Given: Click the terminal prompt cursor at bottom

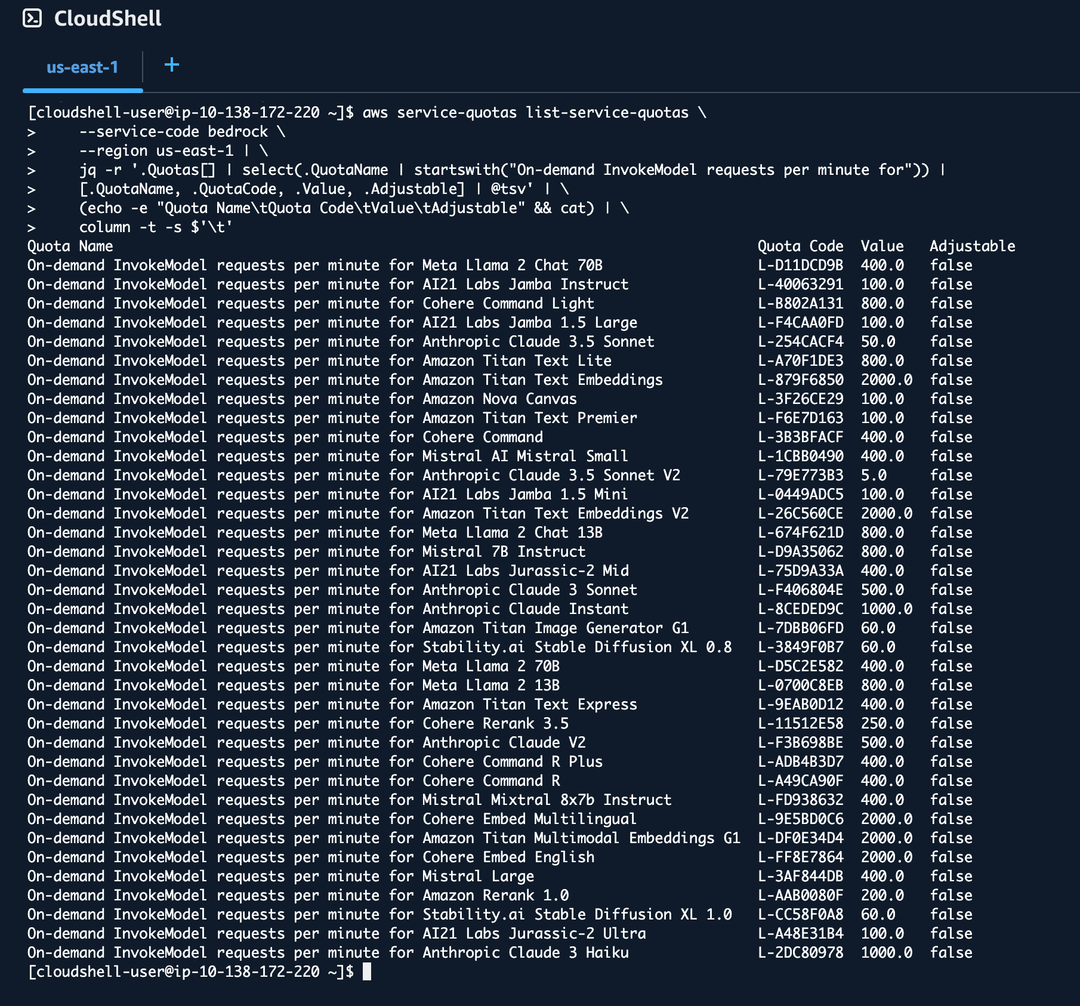Looking at the screenshot, I should tap(367, 971).
